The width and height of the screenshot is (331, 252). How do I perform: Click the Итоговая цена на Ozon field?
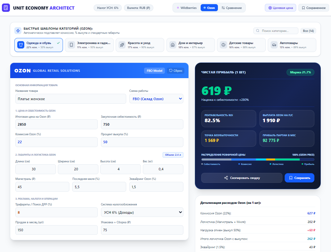click(x=56, y=124)
